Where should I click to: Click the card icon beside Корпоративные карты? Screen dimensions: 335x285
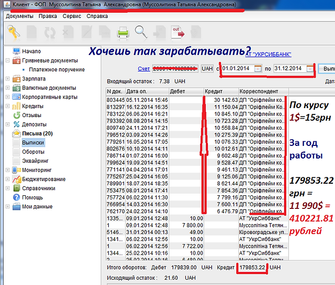[16, 97]
